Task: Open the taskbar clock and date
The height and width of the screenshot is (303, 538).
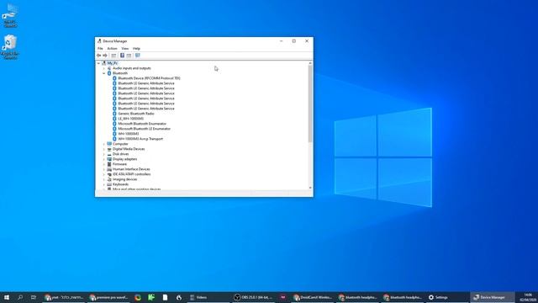Action: coord(527,297)
